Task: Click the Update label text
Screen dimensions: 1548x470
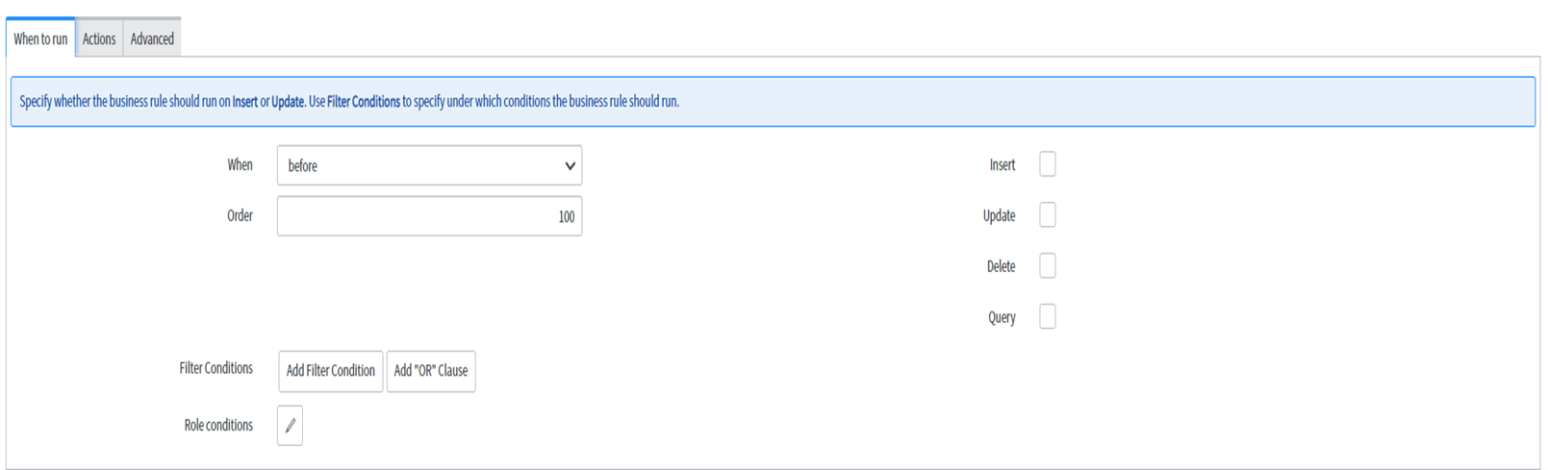Action: point(999,216)
